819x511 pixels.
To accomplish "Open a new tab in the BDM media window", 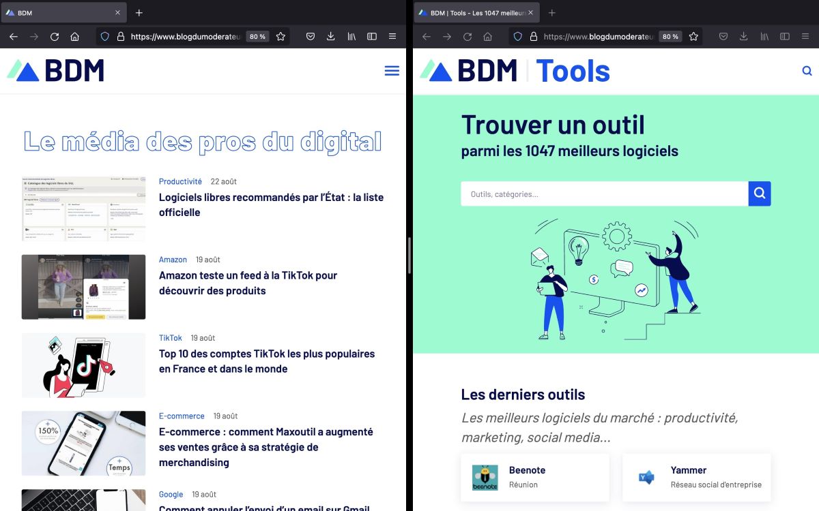I will point(139,13).
